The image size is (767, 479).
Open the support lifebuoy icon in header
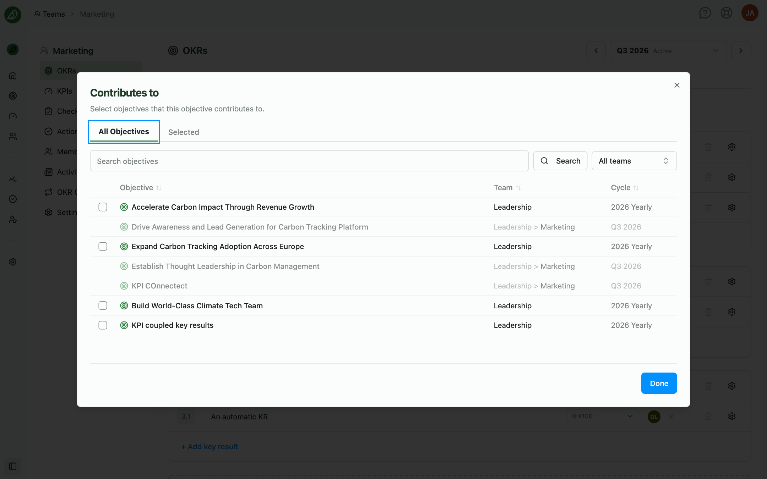[727, 13]
